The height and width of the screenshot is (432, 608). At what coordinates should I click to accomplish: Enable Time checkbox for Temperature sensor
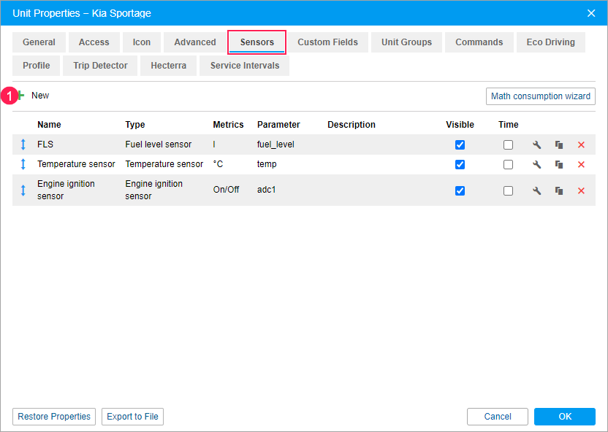(508, 165)
